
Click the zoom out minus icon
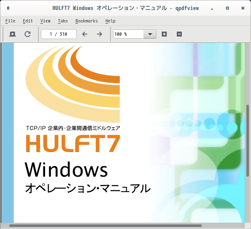(x=179, y=34)
